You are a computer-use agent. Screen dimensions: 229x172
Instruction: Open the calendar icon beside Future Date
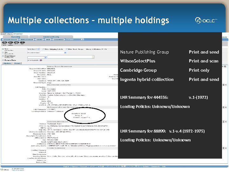pos(41,60)
